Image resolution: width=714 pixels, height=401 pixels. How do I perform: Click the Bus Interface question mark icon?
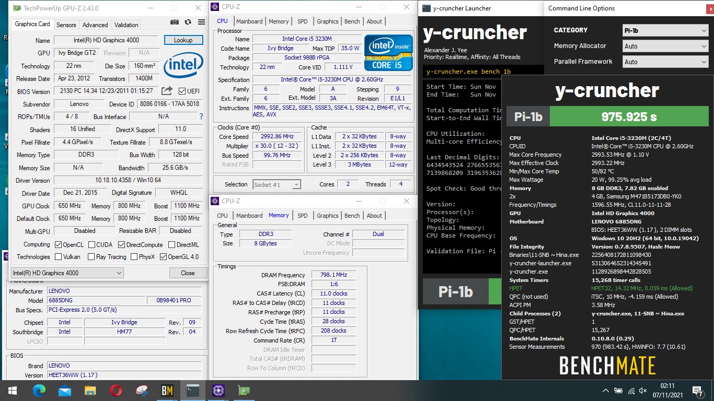[201, 117]
